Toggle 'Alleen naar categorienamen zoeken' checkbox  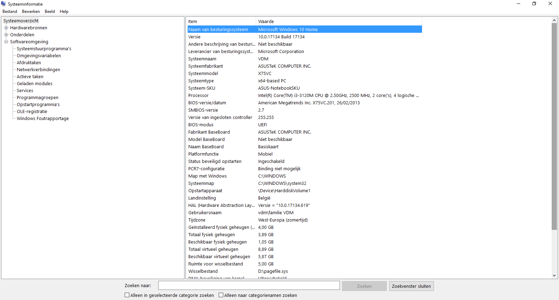(221, 295)
